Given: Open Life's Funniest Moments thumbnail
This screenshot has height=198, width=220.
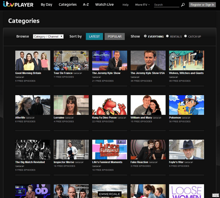Looking at the screenshot, I should pyautogui.click(x=110, y=149).
